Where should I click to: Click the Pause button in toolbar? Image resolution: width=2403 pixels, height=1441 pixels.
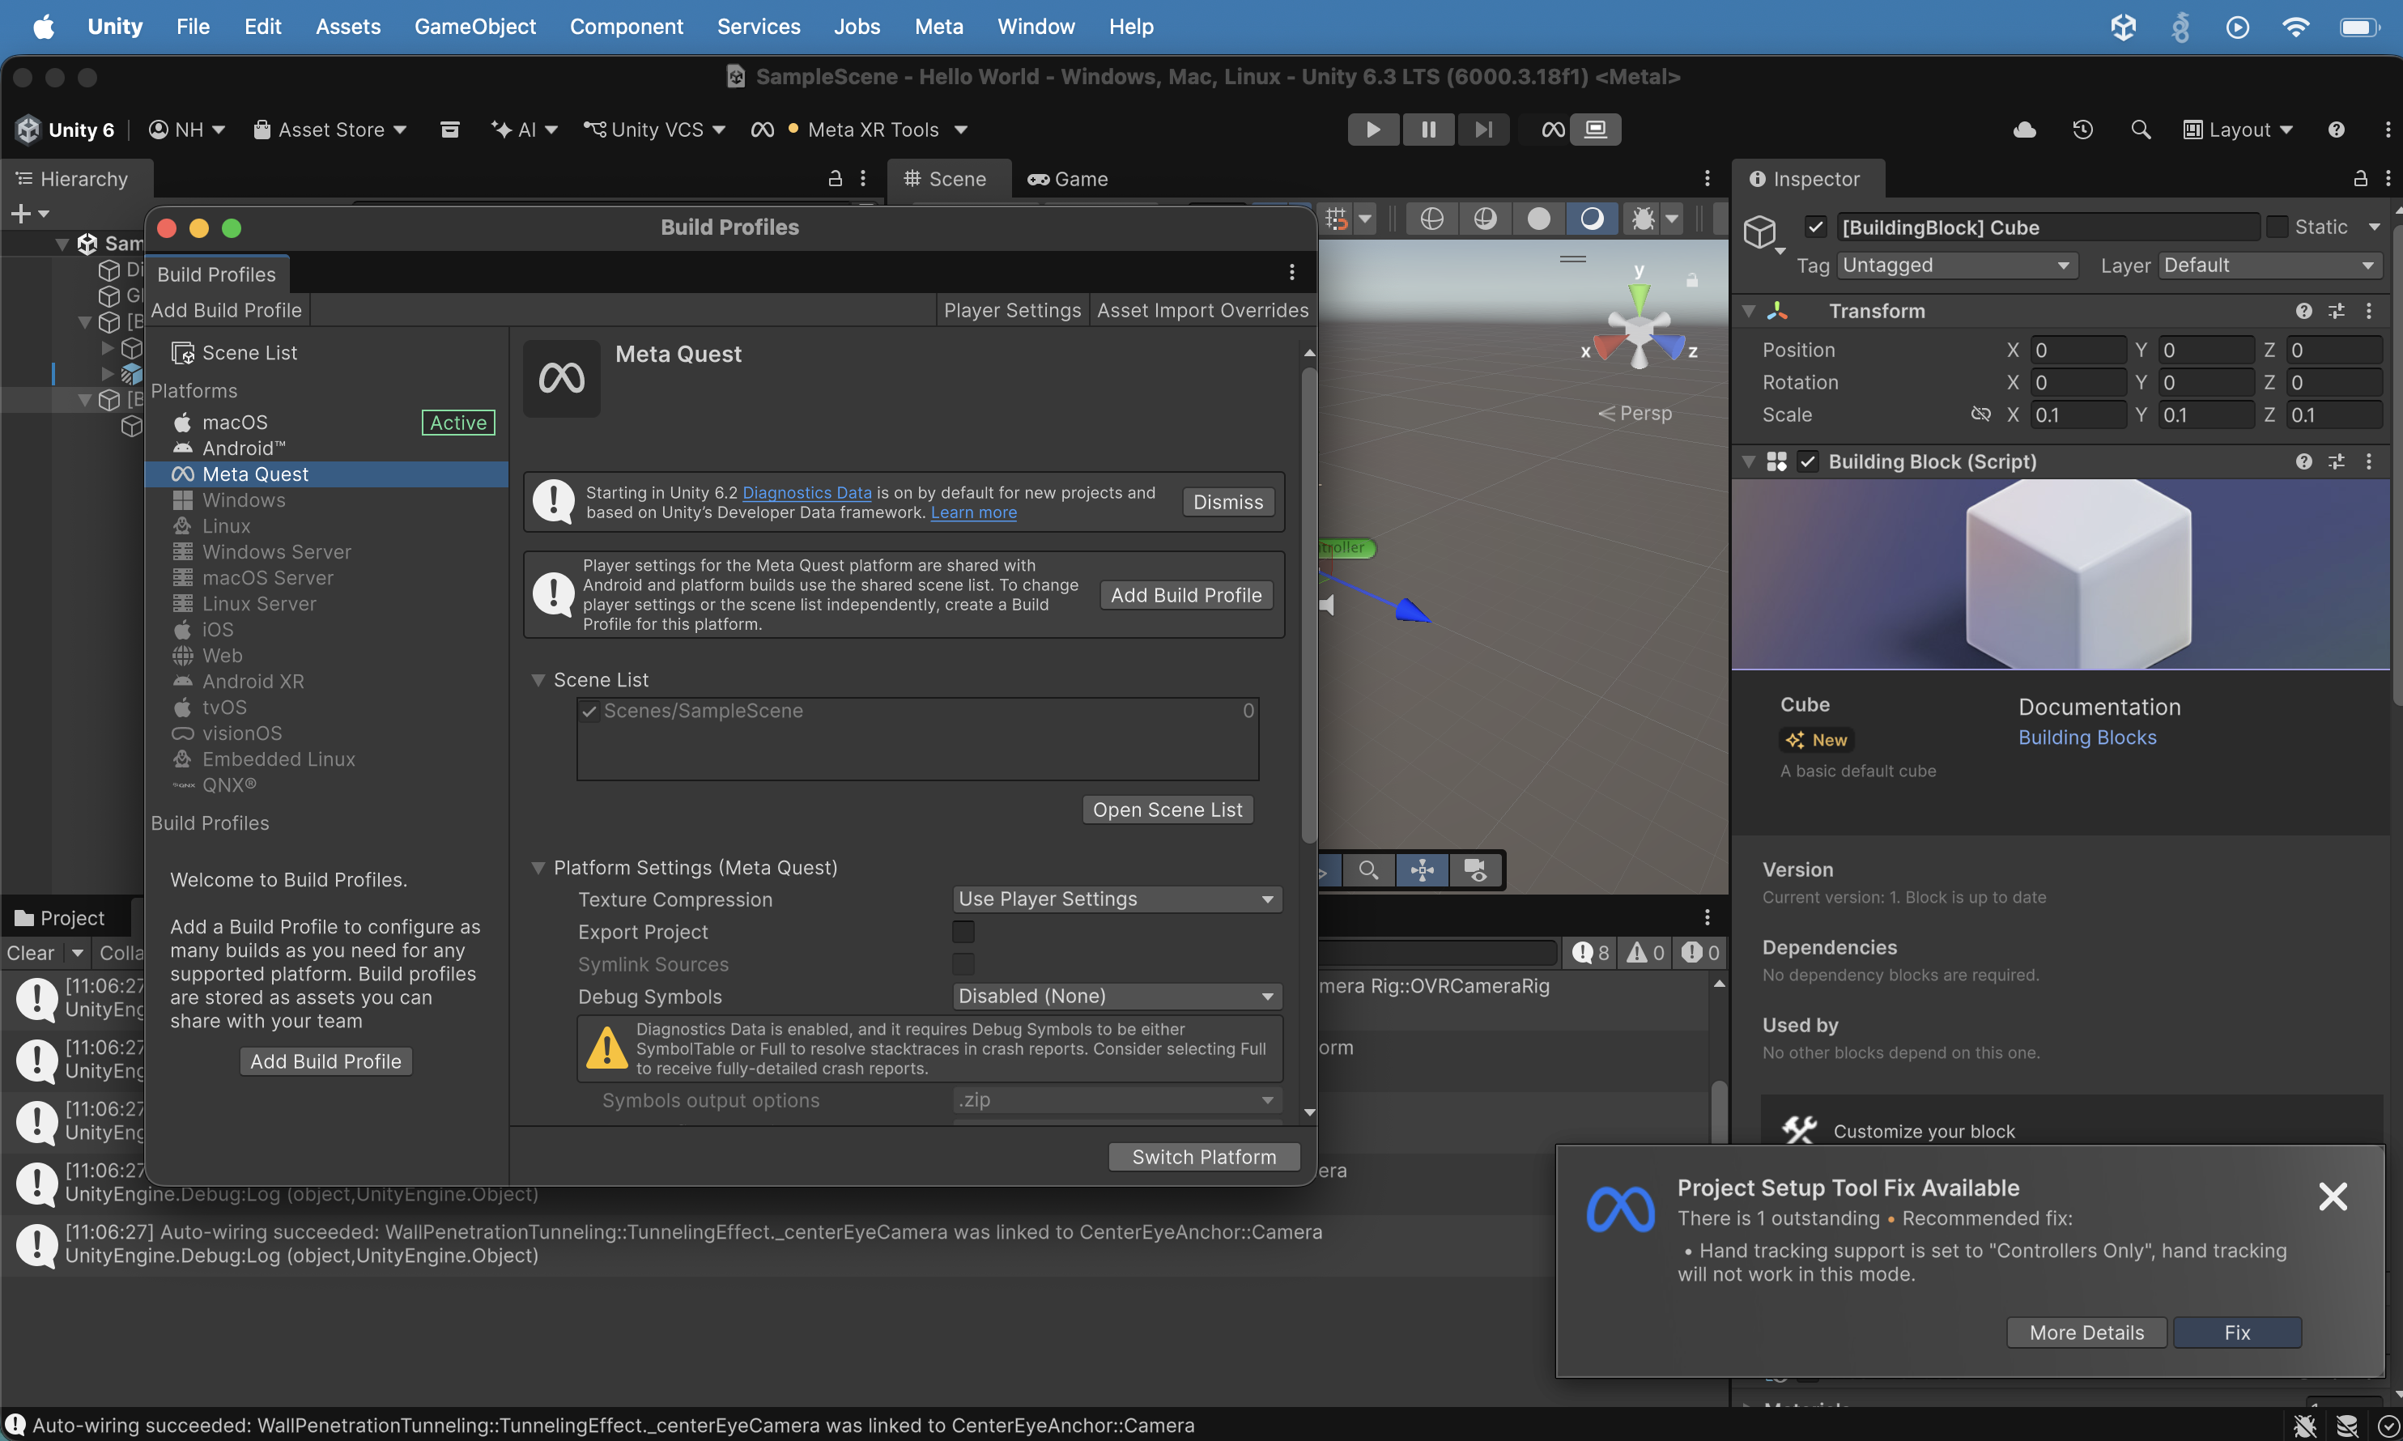pyautogui.click(x=1428, y=130)
